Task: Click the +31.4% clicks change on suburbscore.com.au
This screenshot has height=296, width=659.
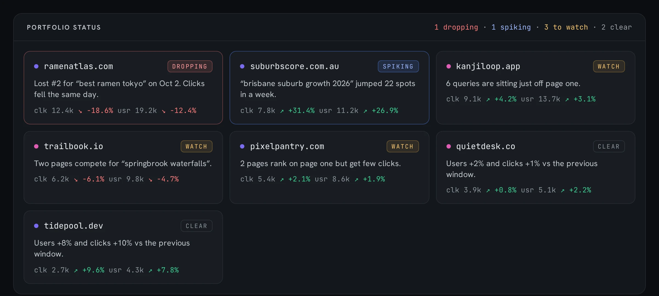Action: 301,110
